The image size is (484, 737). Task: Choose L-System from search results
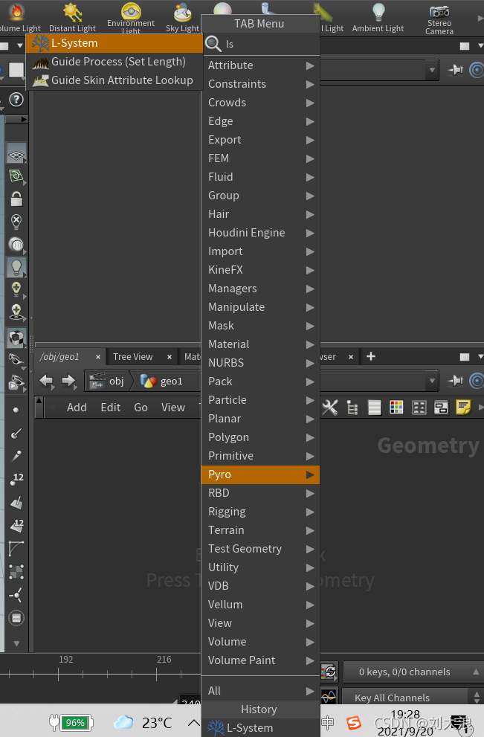tap(114, 43)
